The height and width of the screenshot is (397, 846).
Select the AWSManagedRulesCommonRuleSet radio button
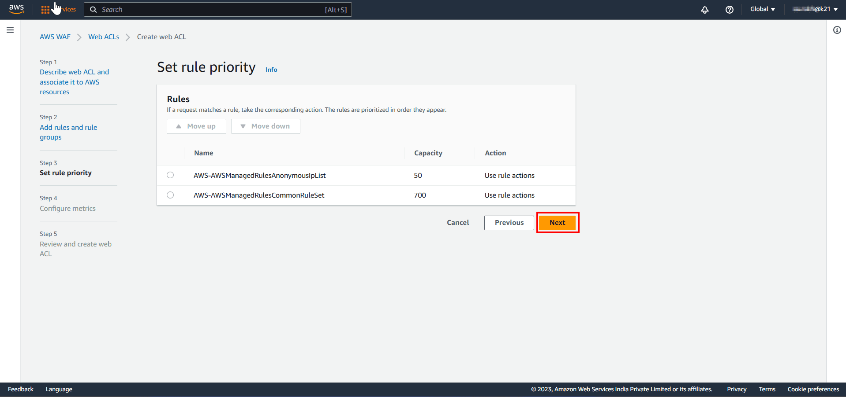click(x=170, y=195)
